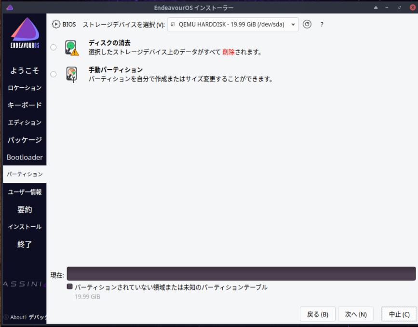Click the 次へ (N) next button
418x327 pixels.
tap(356, 314)
